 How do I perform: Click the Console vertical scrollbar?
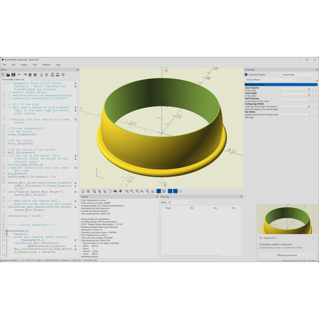pyautogui.click(x=158, y=238)
